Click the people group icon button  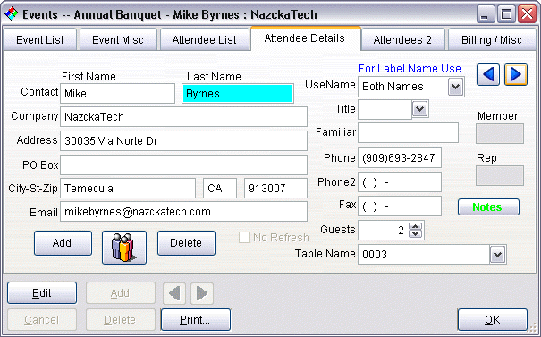coord(124,248)
